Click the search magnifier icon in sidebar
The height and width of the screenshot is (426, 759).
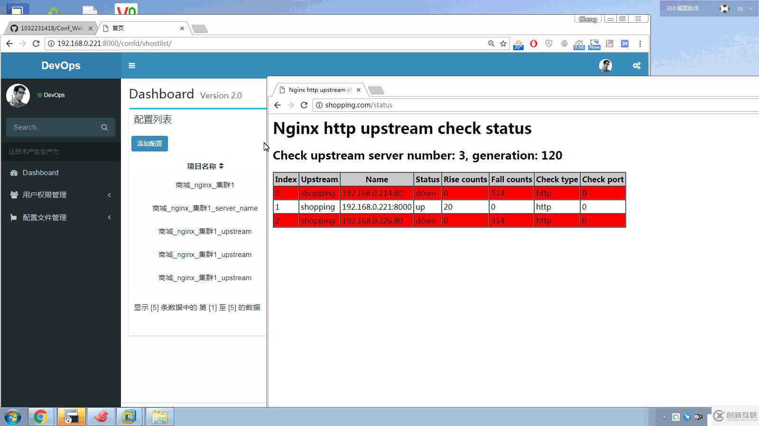pos(104,127)
